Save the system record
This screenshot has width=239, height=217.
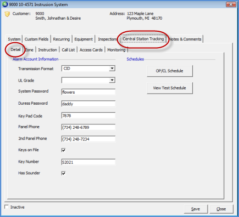point(196,209)
